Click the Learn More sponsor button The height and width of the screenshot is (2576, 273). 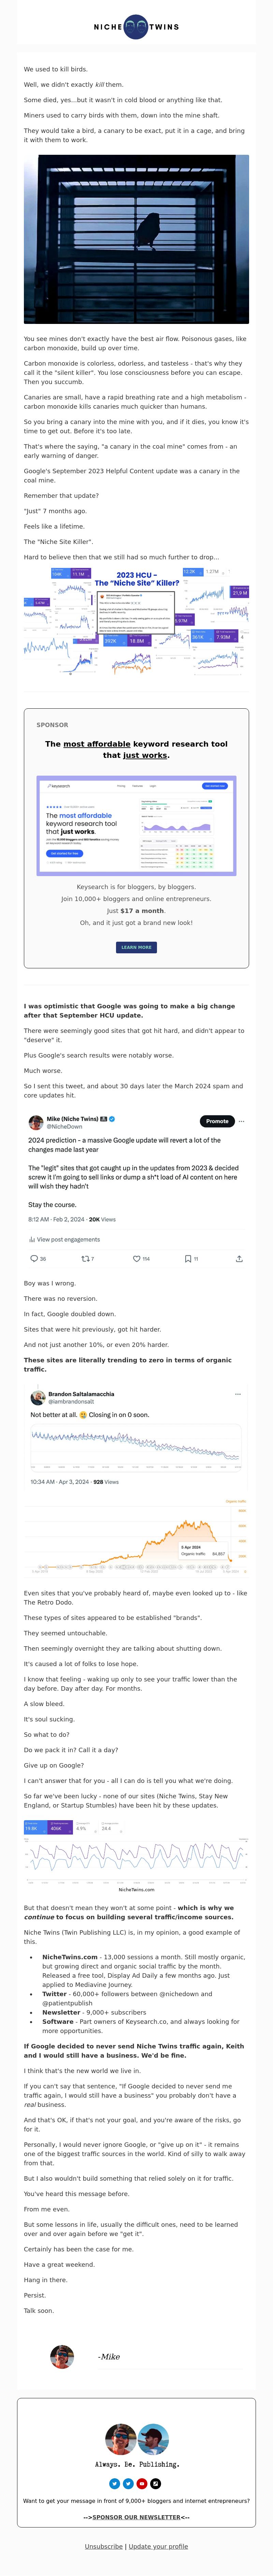[136, 947]
